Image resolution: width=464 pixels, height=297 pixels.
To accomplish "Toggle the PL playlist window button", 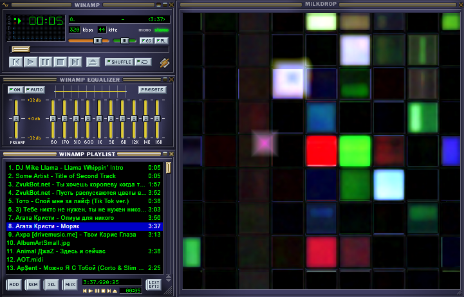I will tap(162, 40).
